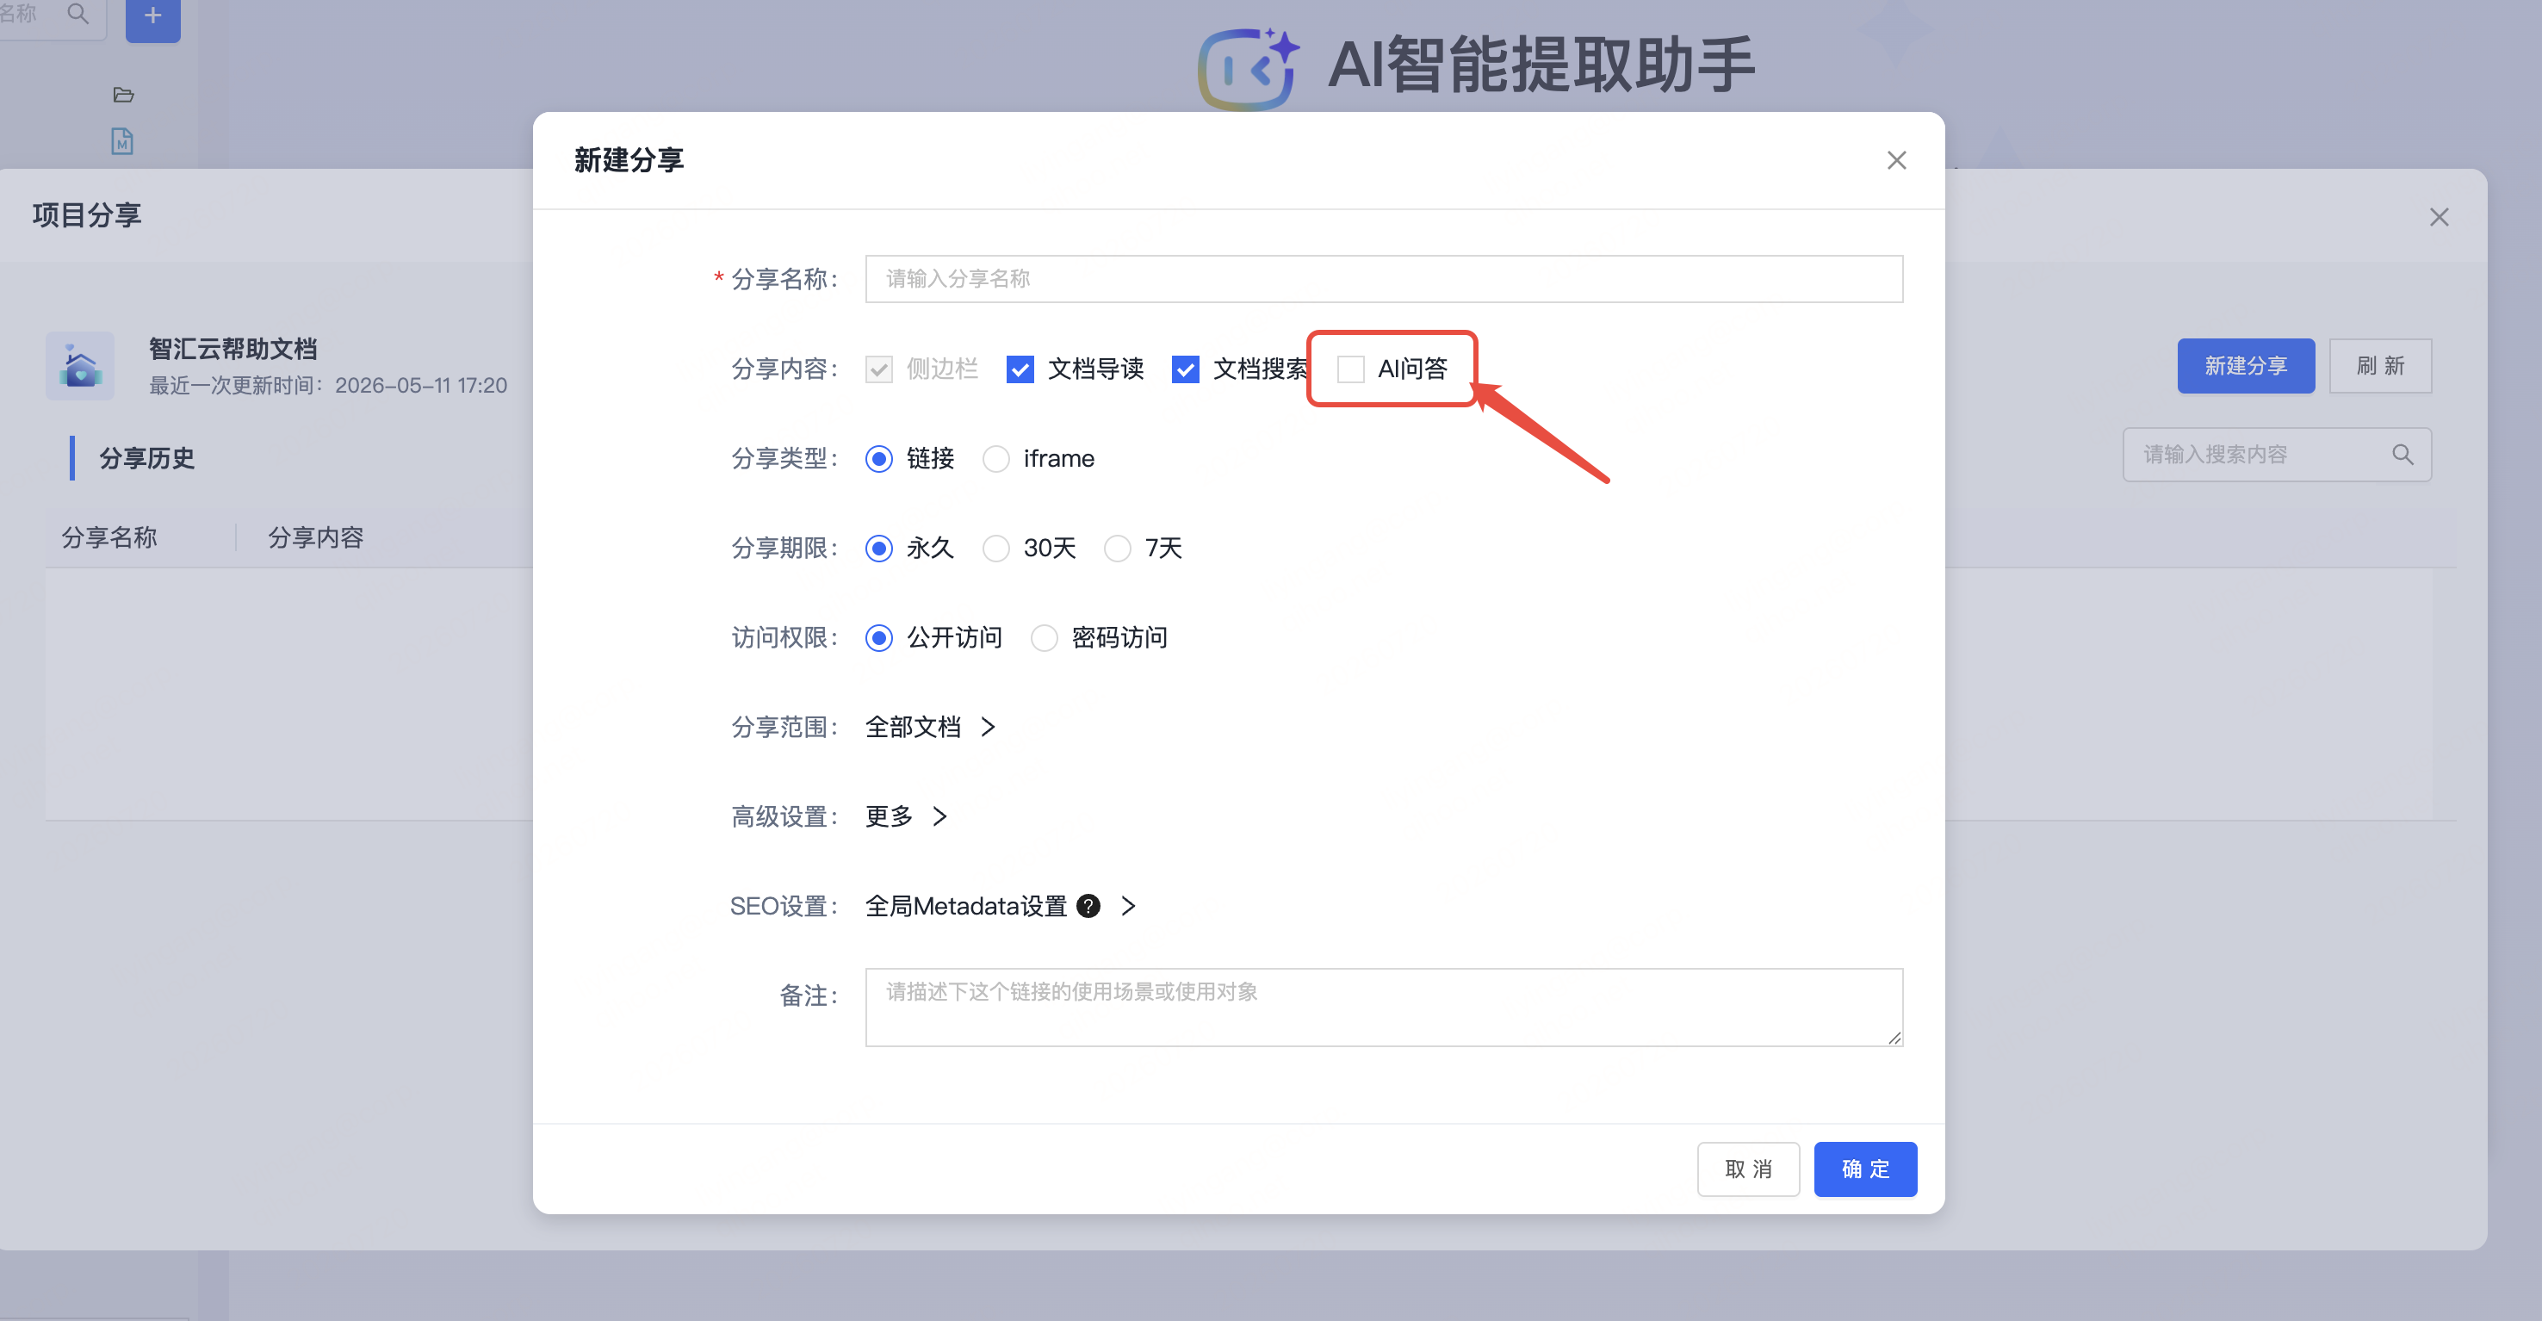Uncheck the 文档导读 checkbox
The image size is (2542, 1321).
click(x=1020, y=369)
